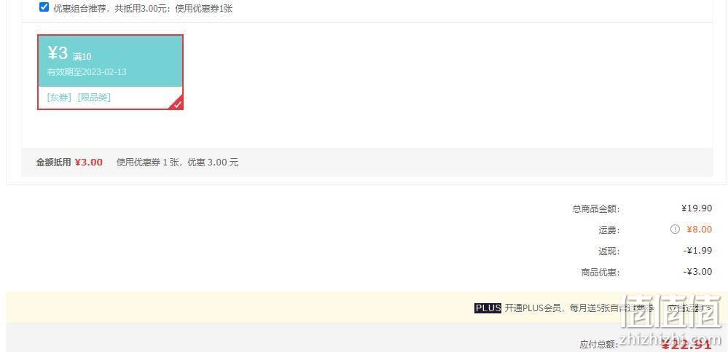This screenshot has height=352, width=728.
Task: Click the [限品类] coupon tag
Action: click(94, 98)
